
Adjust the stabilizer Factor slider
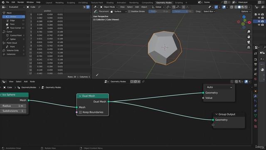click(x=182, y=11)
